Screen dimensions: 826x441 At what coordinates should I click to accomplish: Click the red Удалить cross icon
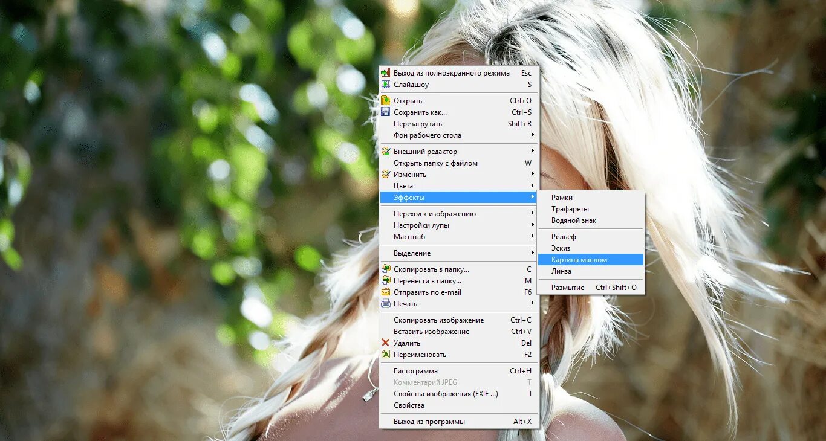click(385, 343)
